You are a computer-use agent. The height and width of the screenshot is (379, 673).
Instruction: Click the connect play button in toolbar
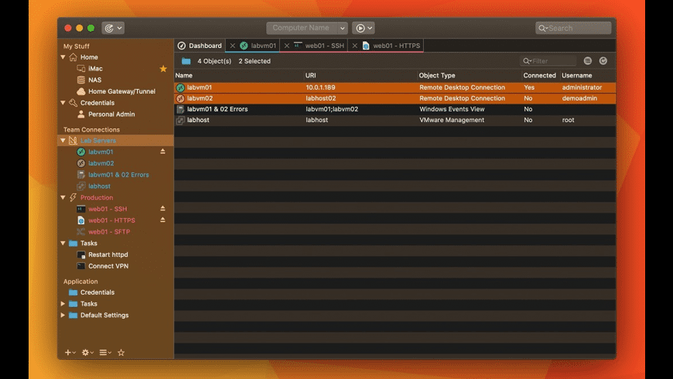pyautogui.click(x=363, y=28)
